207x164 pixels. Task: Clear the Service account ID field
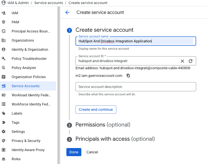[182, 61]
